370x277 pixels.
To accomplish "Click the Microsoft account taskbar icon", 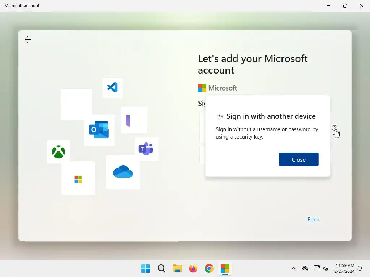I will click(x=225, y=268).
